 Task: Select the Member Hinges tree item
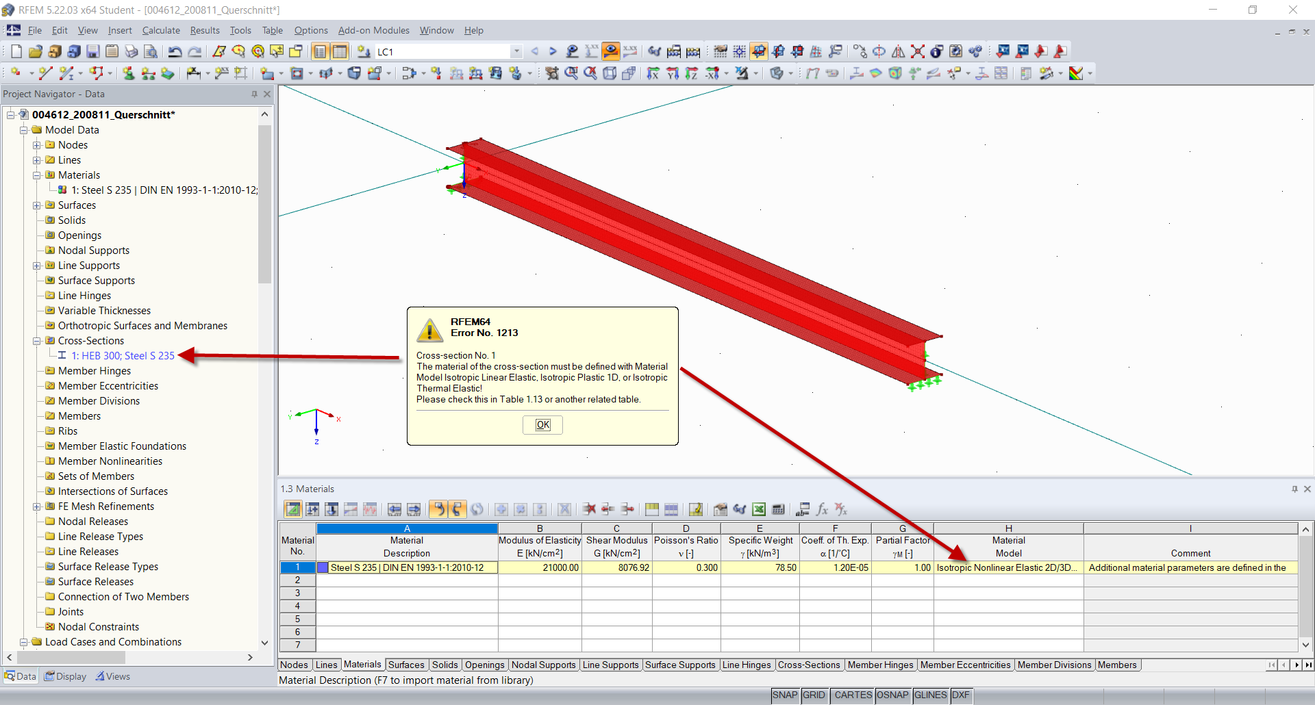click(95, 371)
